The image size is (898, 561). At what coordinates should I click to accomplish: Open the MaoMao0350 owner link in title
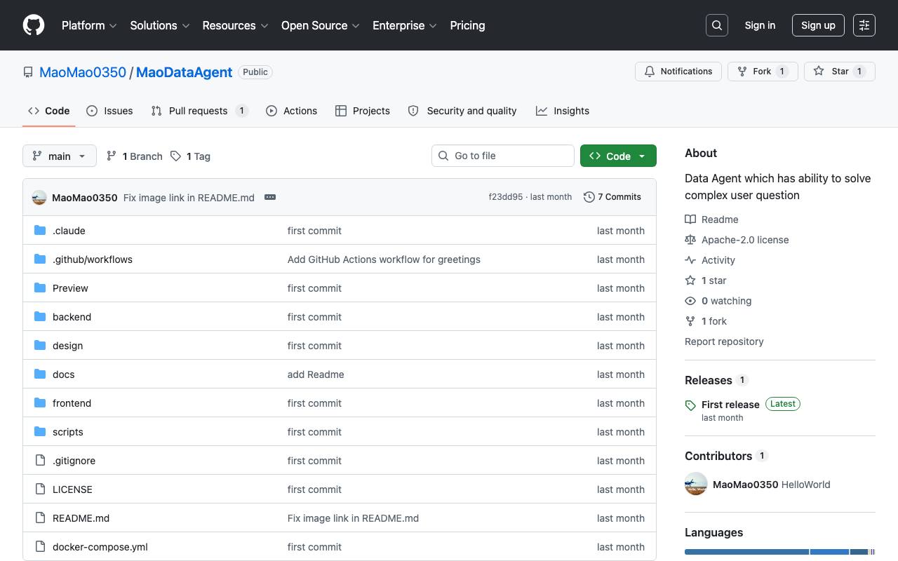(83, 72)
